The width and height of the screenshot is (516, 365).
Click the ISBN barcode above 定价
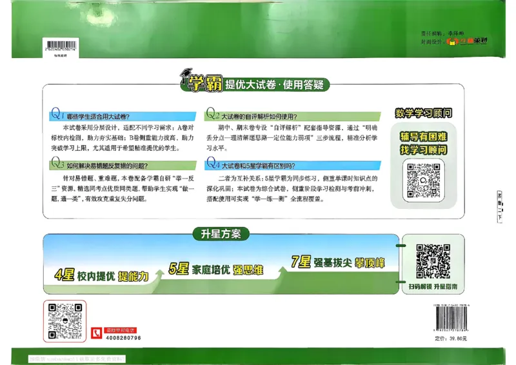click(x=451, y=318)
